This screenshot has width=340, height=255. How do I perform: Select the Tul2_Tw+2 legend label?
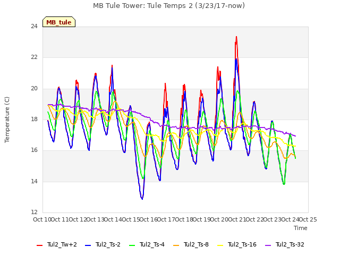pyautogui.click(x=62, y=244)
